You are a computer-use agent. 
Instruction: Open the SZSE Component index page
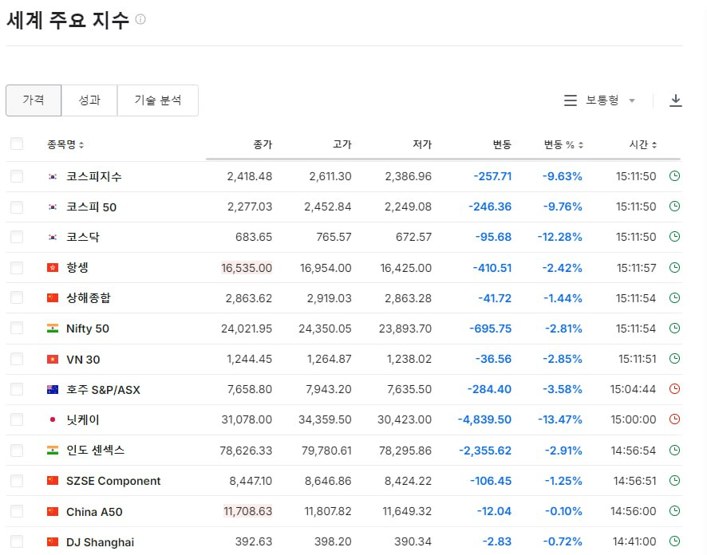[113, 481]
